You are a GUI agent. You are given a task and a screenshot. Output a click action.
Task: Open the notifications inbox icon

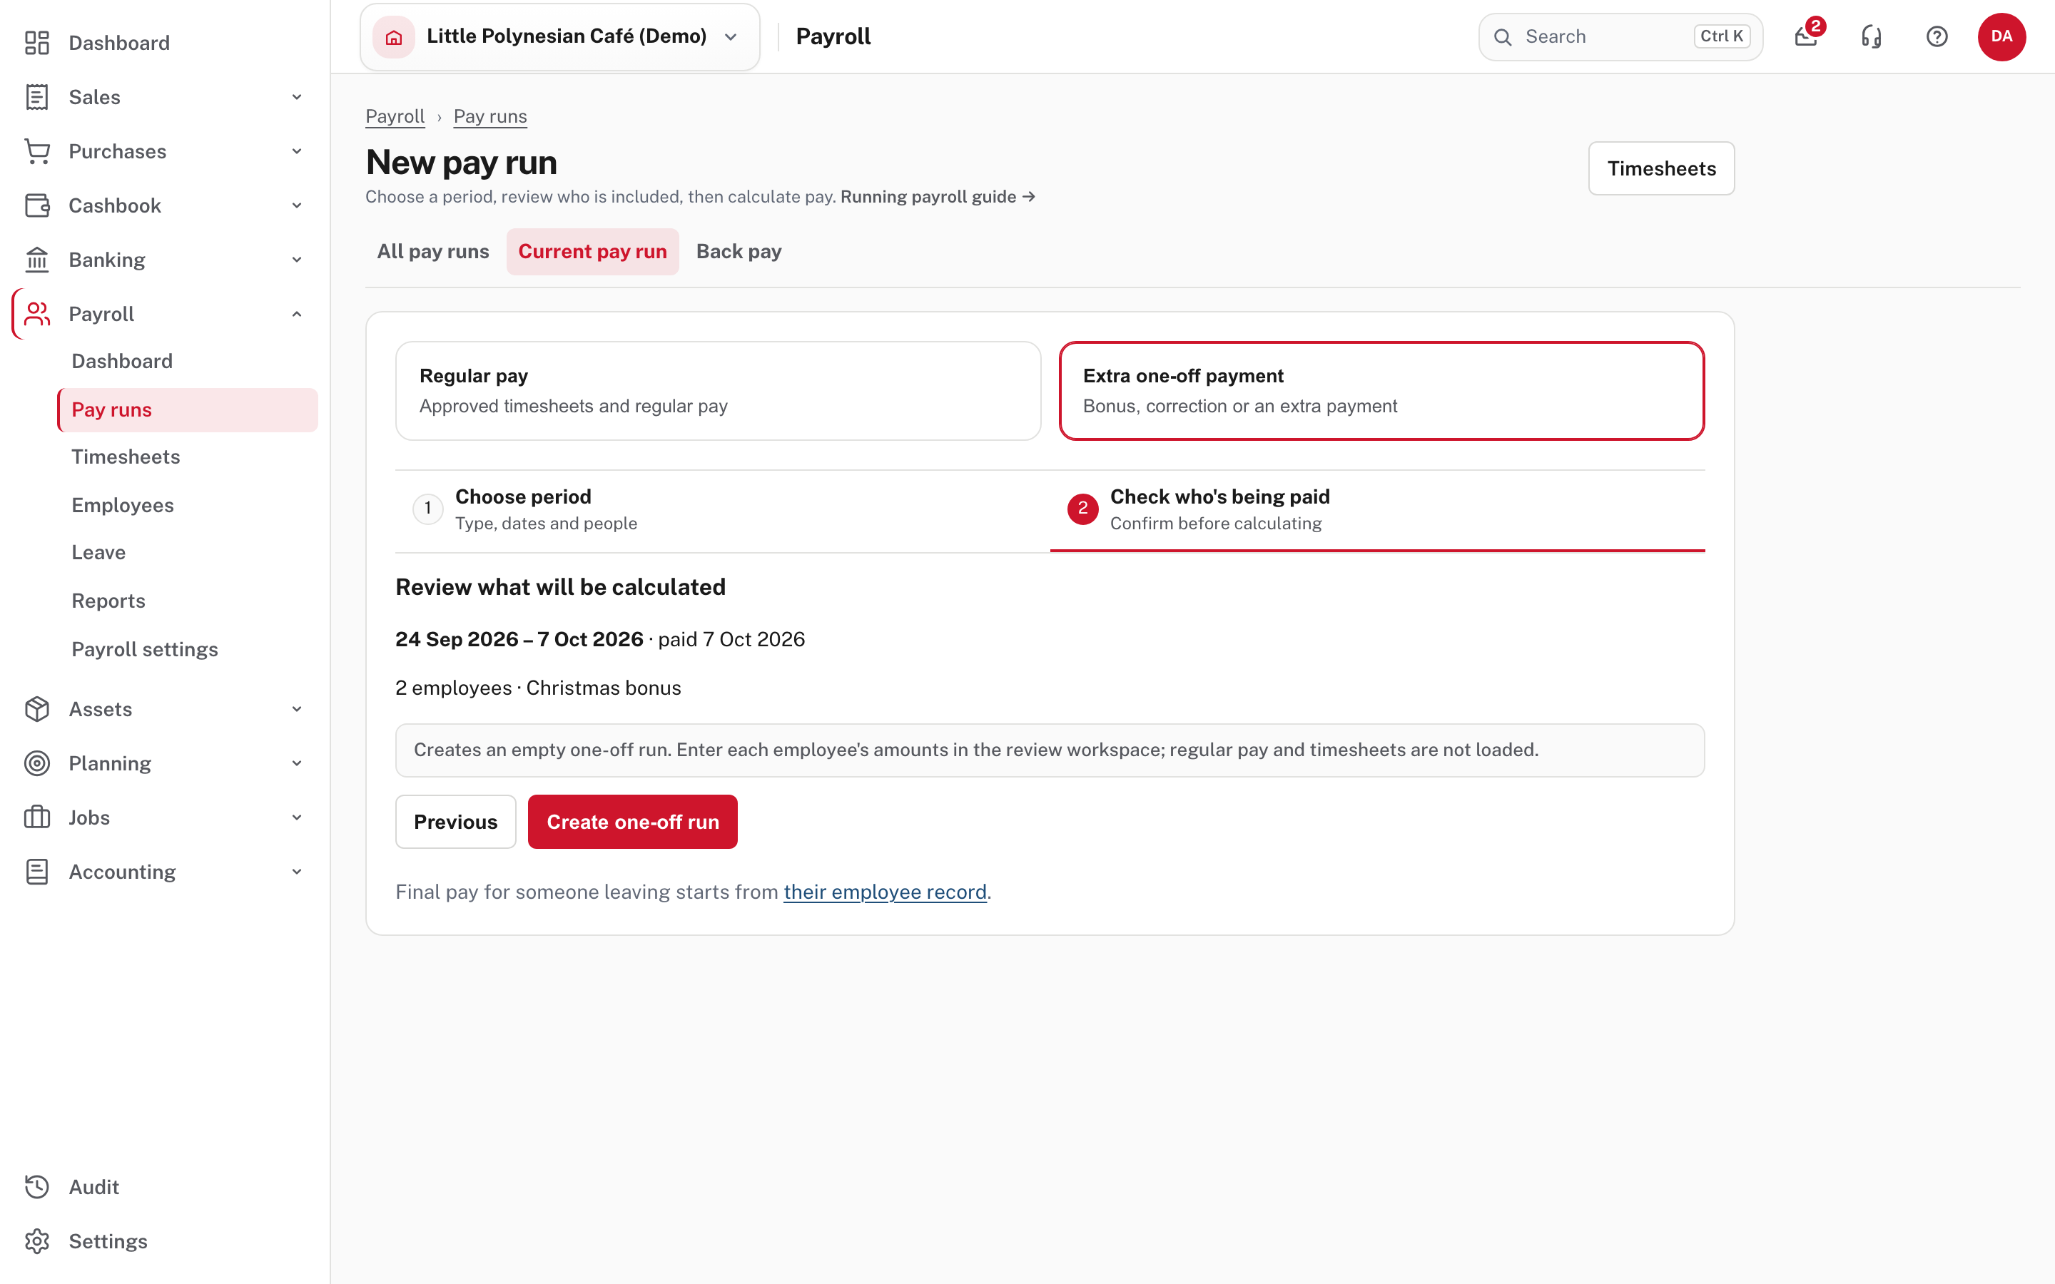1806,36
